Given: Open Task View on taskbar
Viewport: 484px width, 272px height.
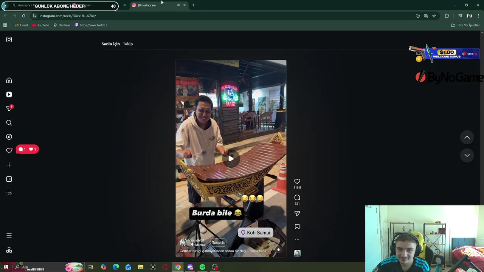Looking at the screenshot, I should pos(91,267).
